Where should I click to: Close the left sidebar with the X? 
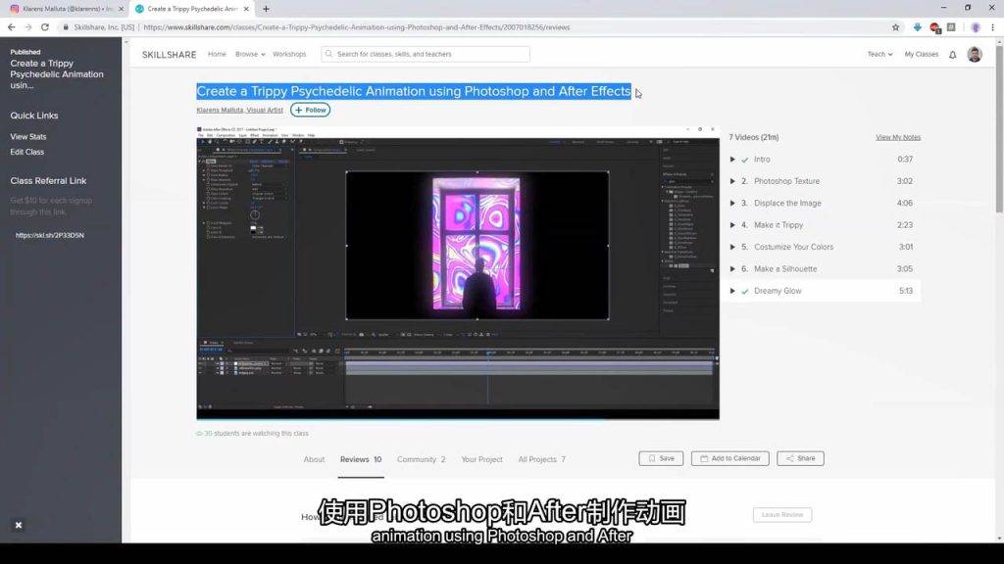[x=19, y=525]
